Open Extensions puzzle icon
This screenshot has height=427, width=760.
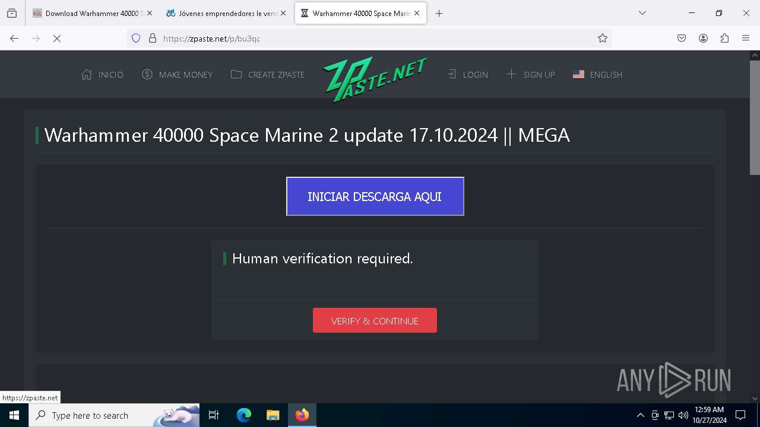[x=724, y=39]
